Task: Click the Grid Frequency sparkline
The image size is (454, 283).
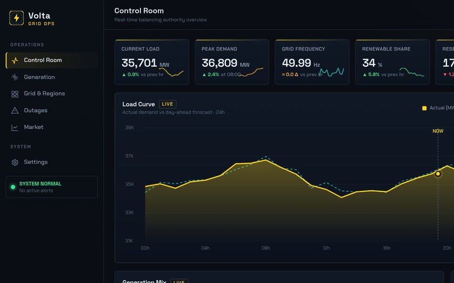Action: [331, 72]
